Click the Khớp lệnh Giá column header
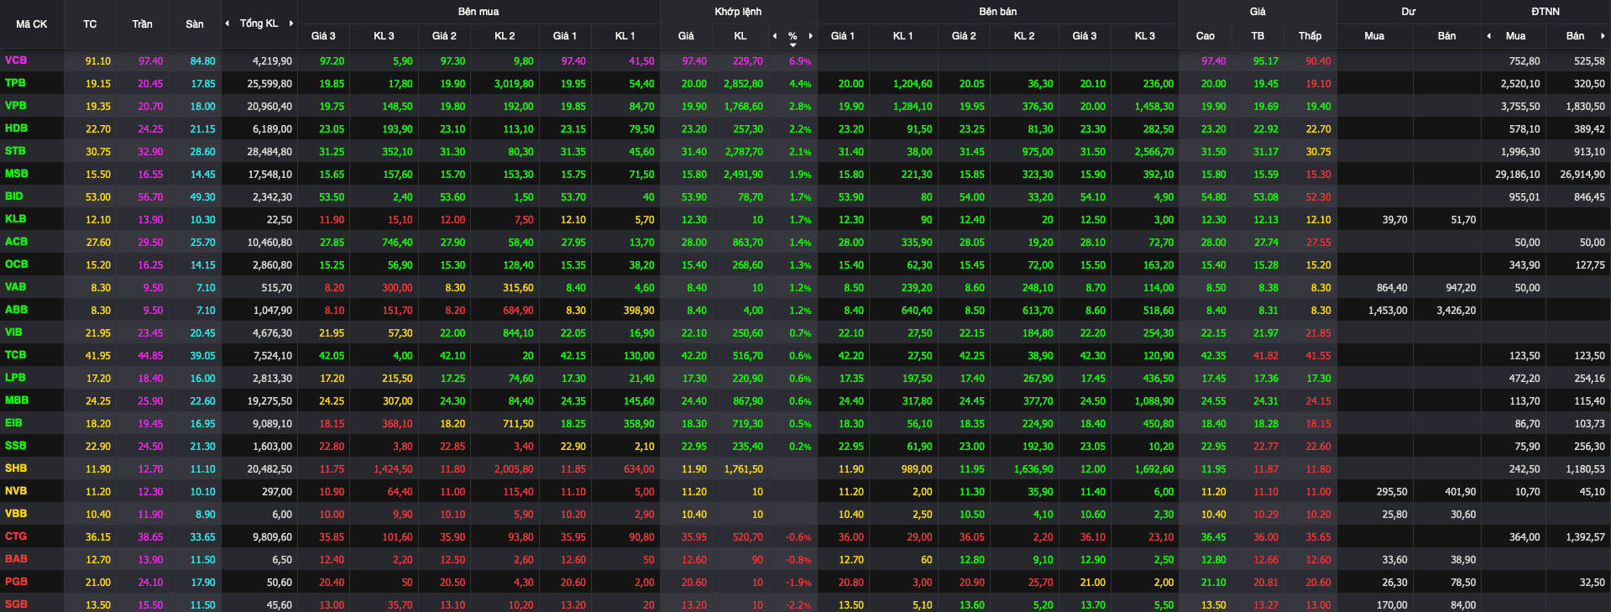Image resolution: width=1611 pixels, height=612 pixels. (x=686, y=36)
